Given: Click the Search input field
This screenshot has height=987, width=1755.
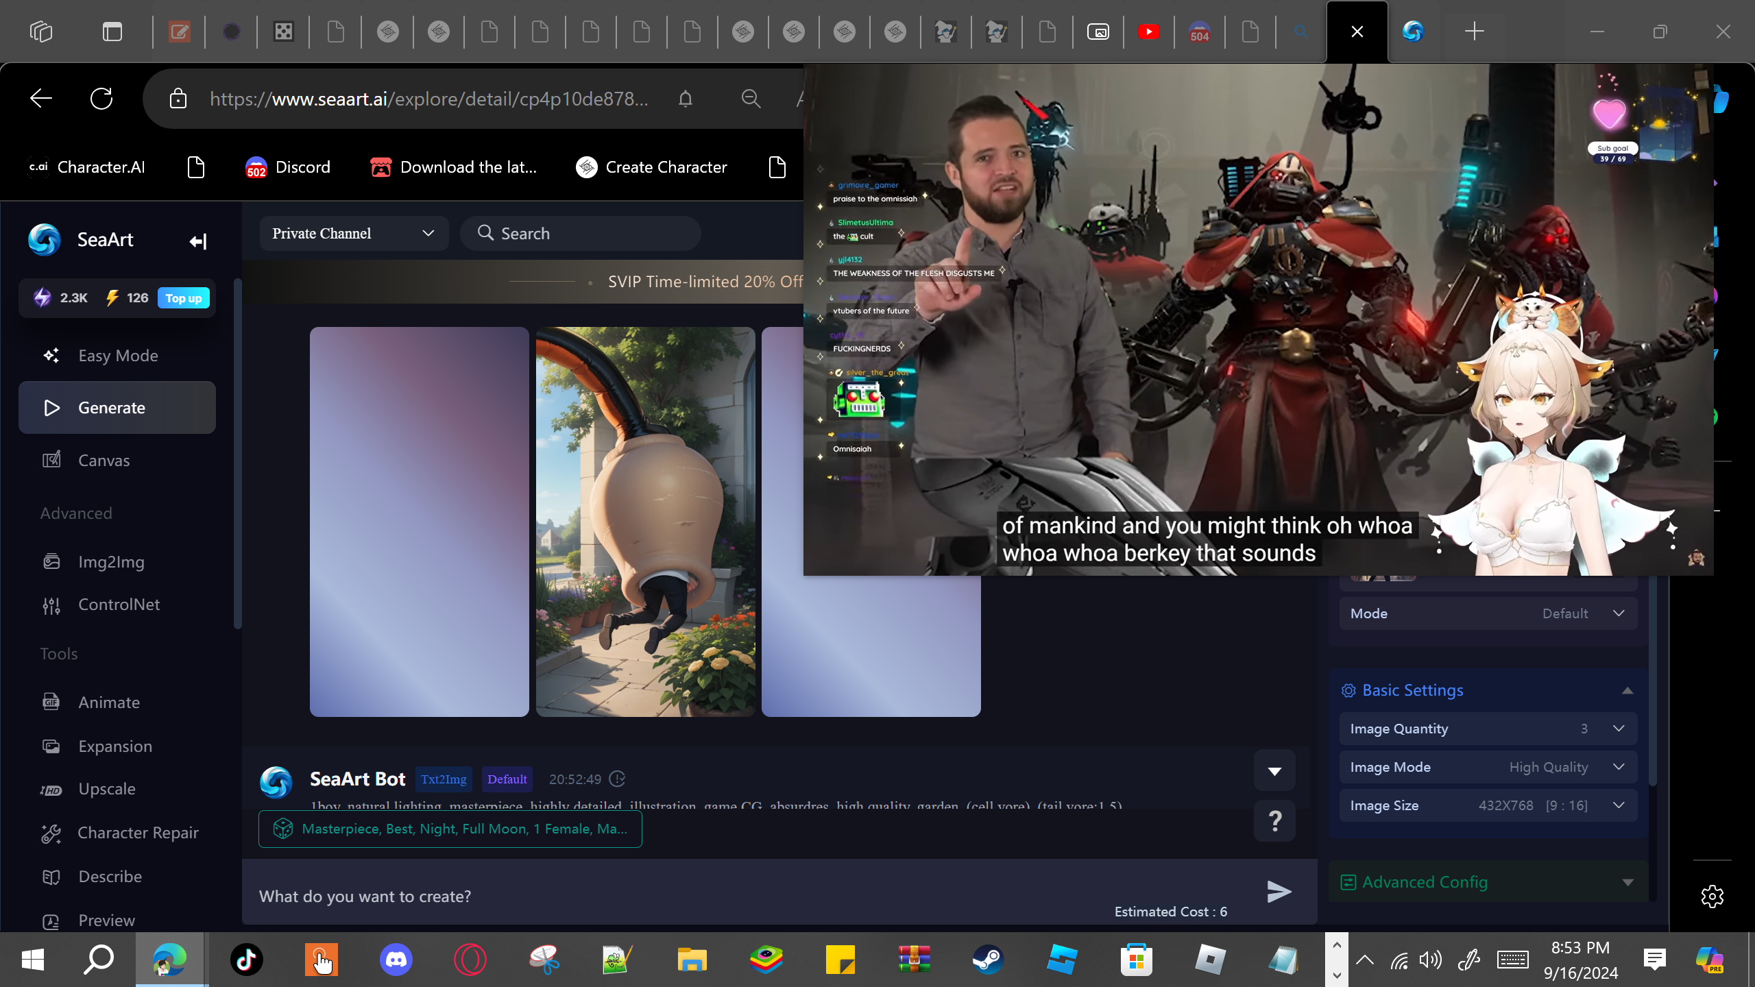Looking at the screenshot, I should [x=581, y=234].
